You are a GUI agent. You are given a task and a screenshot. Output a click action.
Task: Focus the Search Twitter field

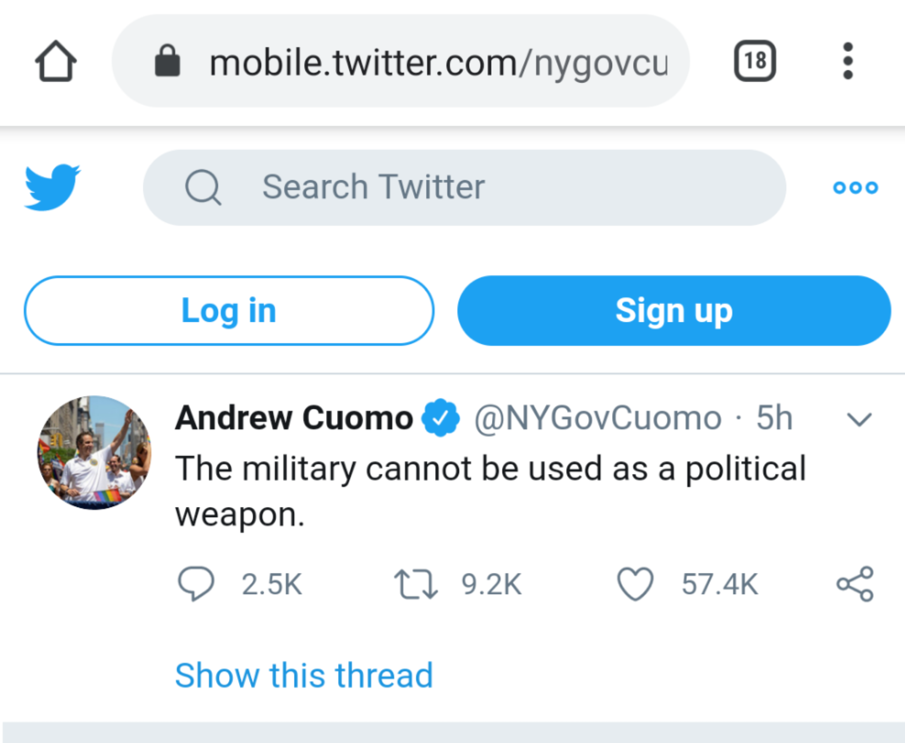tap(464, 187)
